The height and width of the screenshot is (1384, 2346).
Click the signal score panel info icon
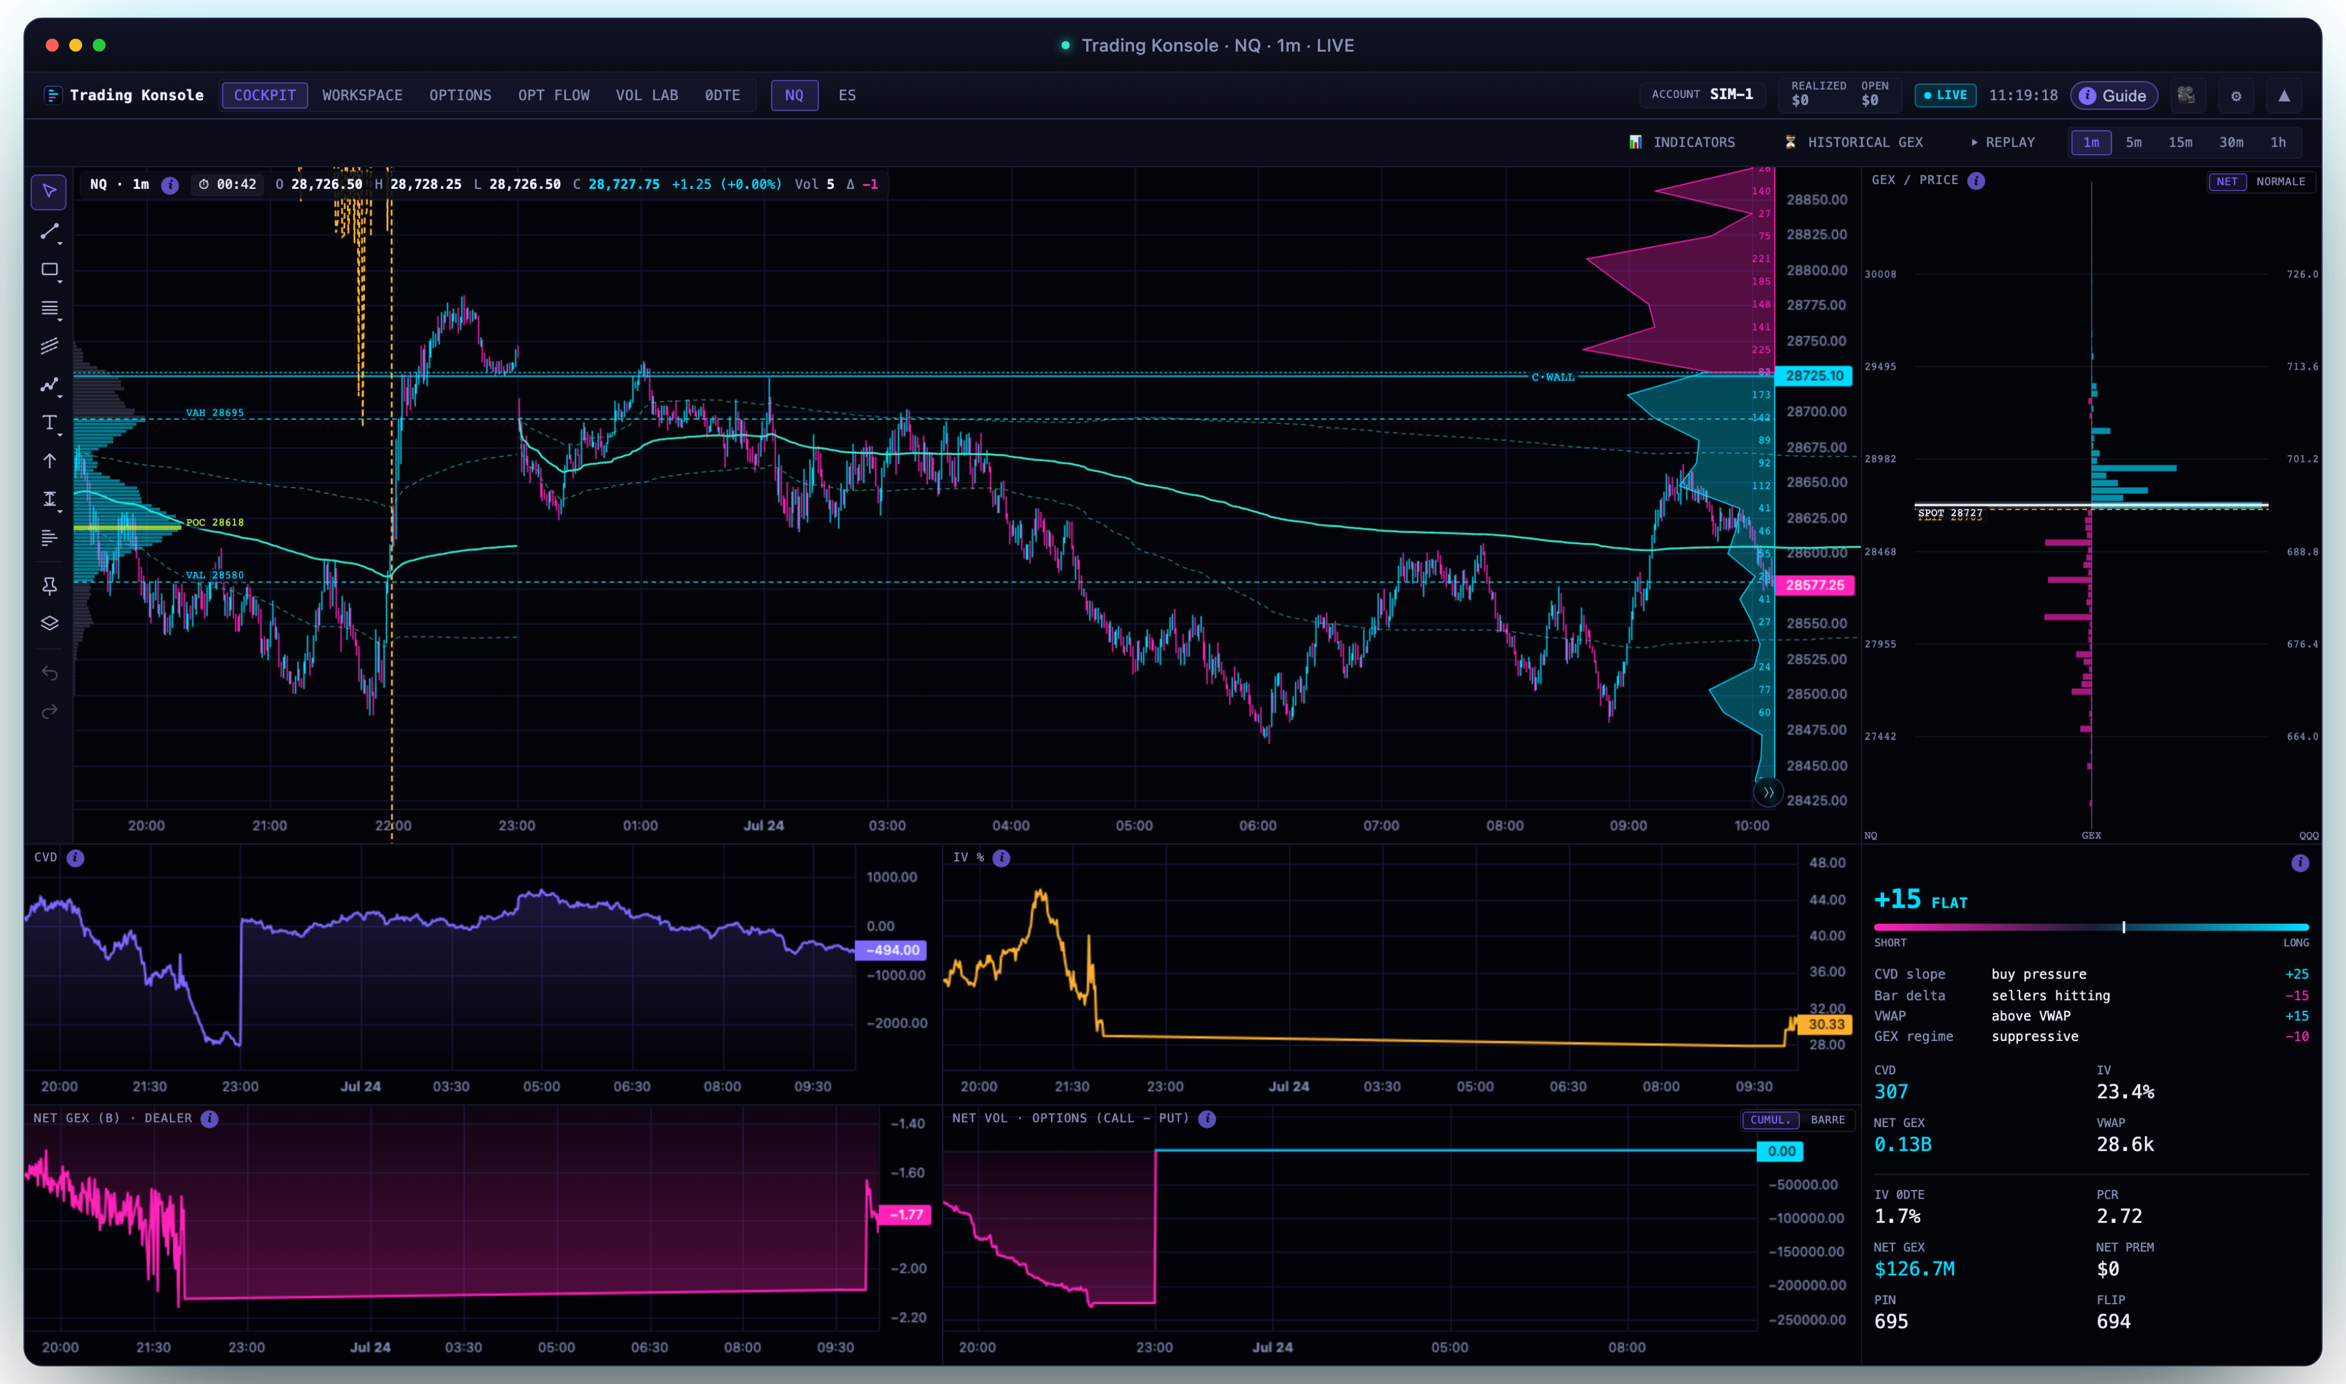click(x=2300, y=863)
